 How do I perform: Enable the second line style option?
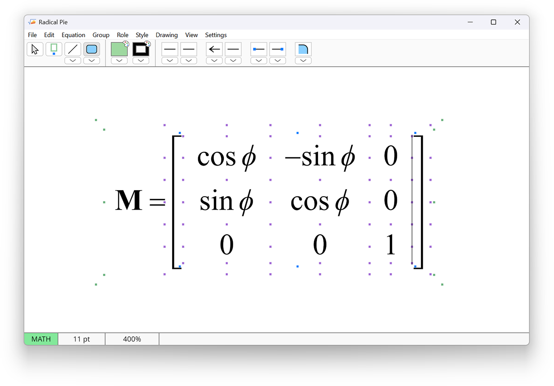click(x=188, y=49)
